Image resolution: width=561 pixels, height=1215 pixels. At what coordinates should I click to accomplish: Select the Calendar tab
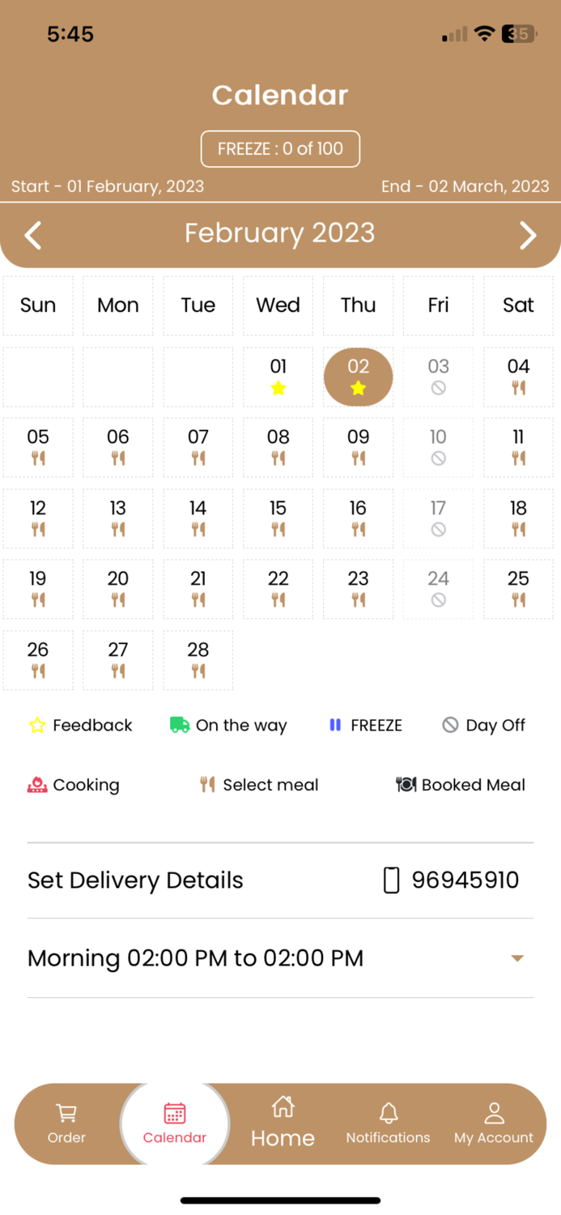[x=175, y=1123]
